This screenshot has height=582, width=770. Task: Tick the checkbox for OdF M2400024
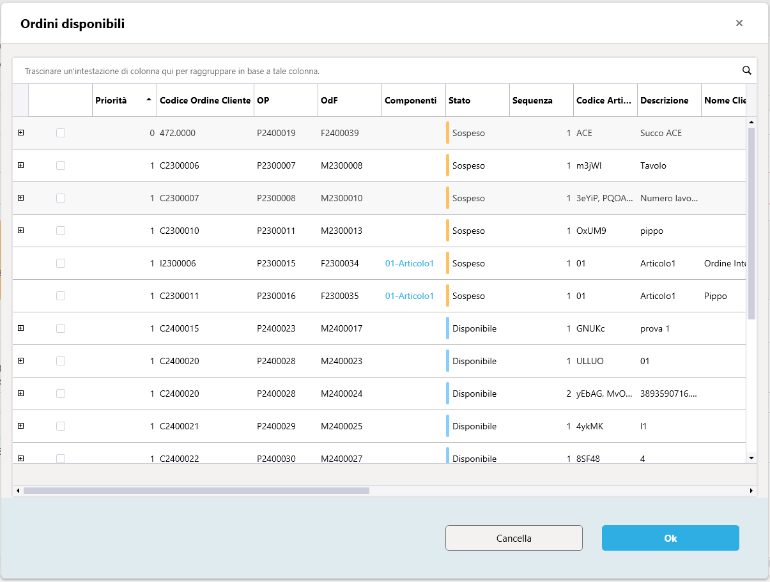coord(61,394)
